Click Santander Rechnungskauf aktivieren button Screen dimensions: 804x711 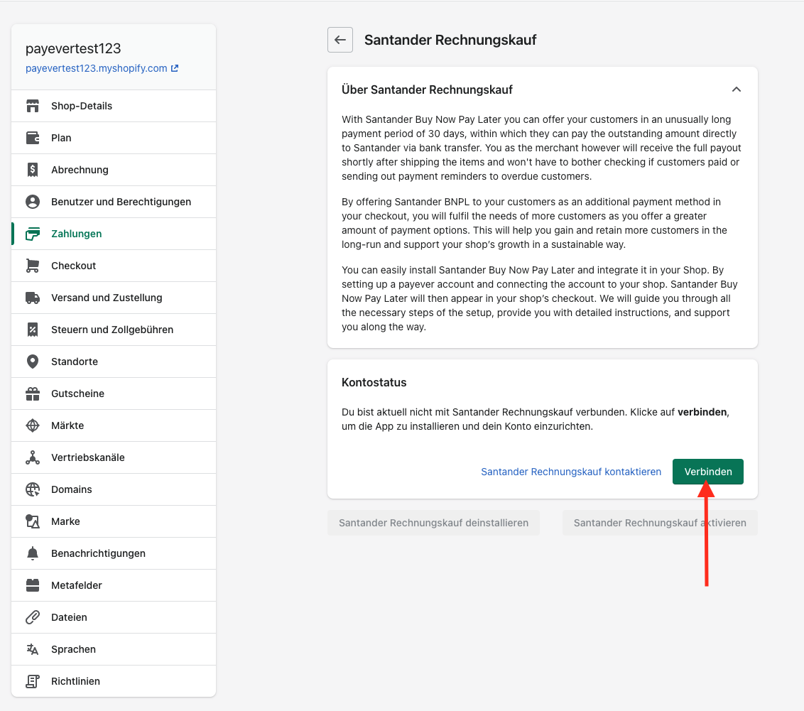(x=660, y=523)
